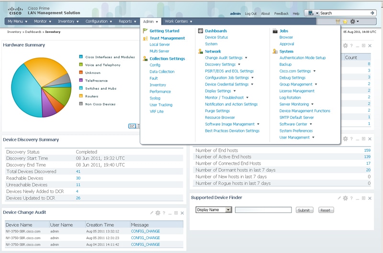Open help icon of Device Change Audit

tap(164, 213)
